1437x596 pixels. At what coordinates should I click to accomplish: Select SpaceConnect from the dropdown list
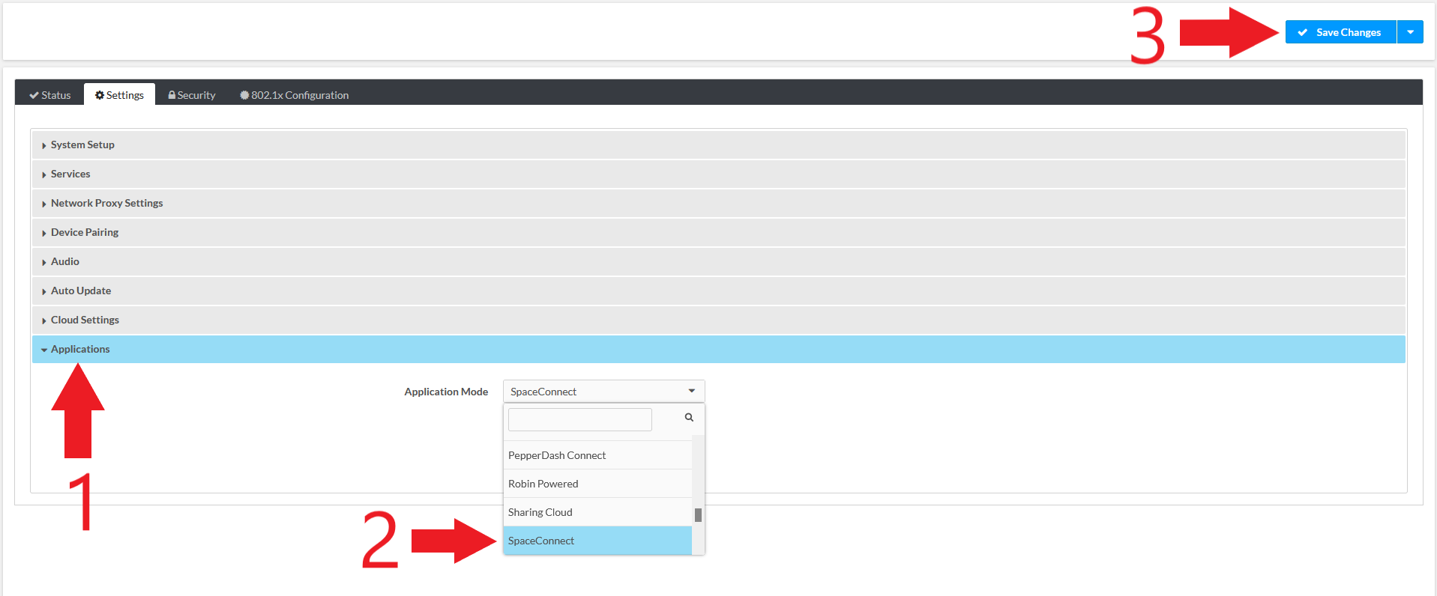(597, 541)
